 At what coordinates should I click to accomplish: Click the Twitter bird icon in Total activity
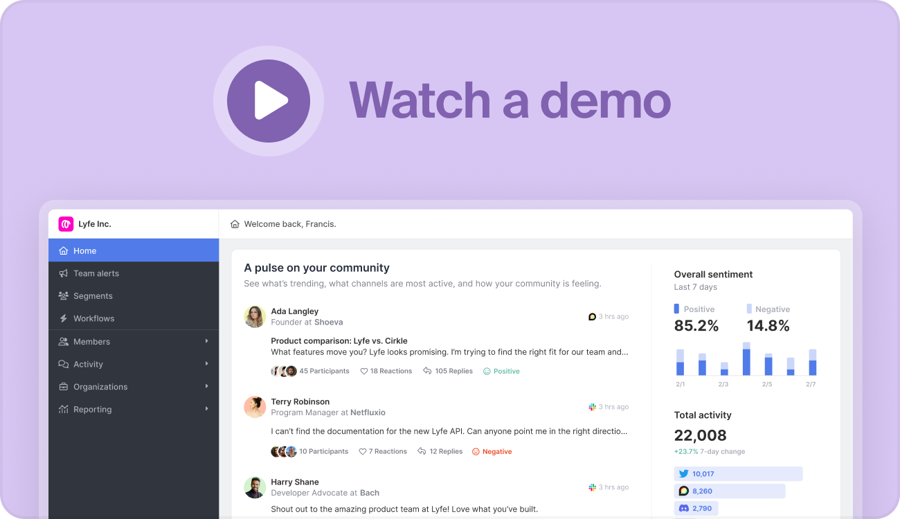click(684, 474)
